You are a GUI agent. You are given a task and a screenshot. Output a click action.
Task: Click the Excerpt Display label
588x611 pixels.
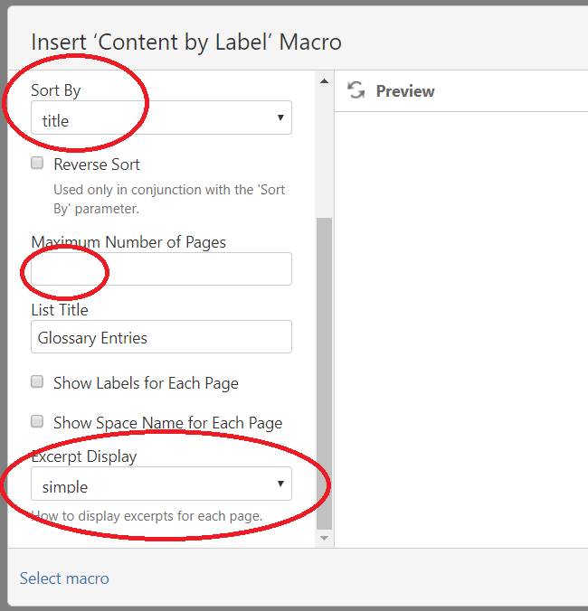(x=84, y=456)
